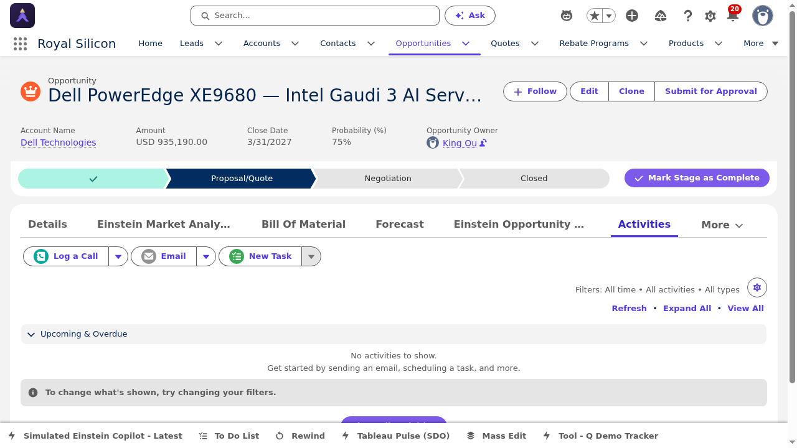Collapse the Upcoming & Overdue section
The image size is (797, 448).
[31, 334]
